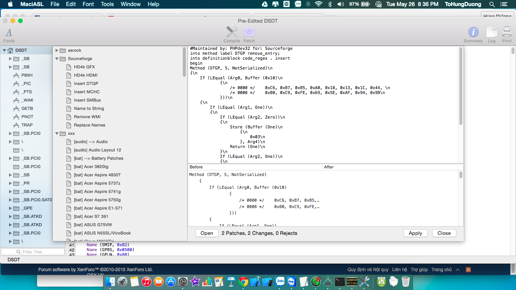
Task: Click the patch list vertical scrollbar
Action: click(x=184, y=62)
